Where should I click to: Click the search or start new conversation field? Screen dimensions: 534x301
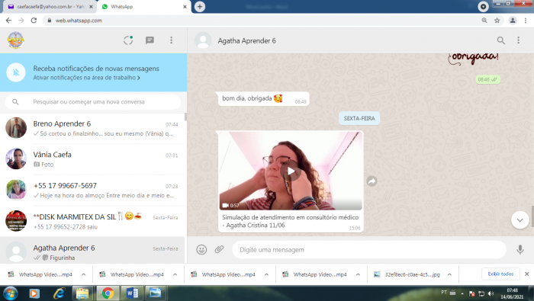click(92, 101)
